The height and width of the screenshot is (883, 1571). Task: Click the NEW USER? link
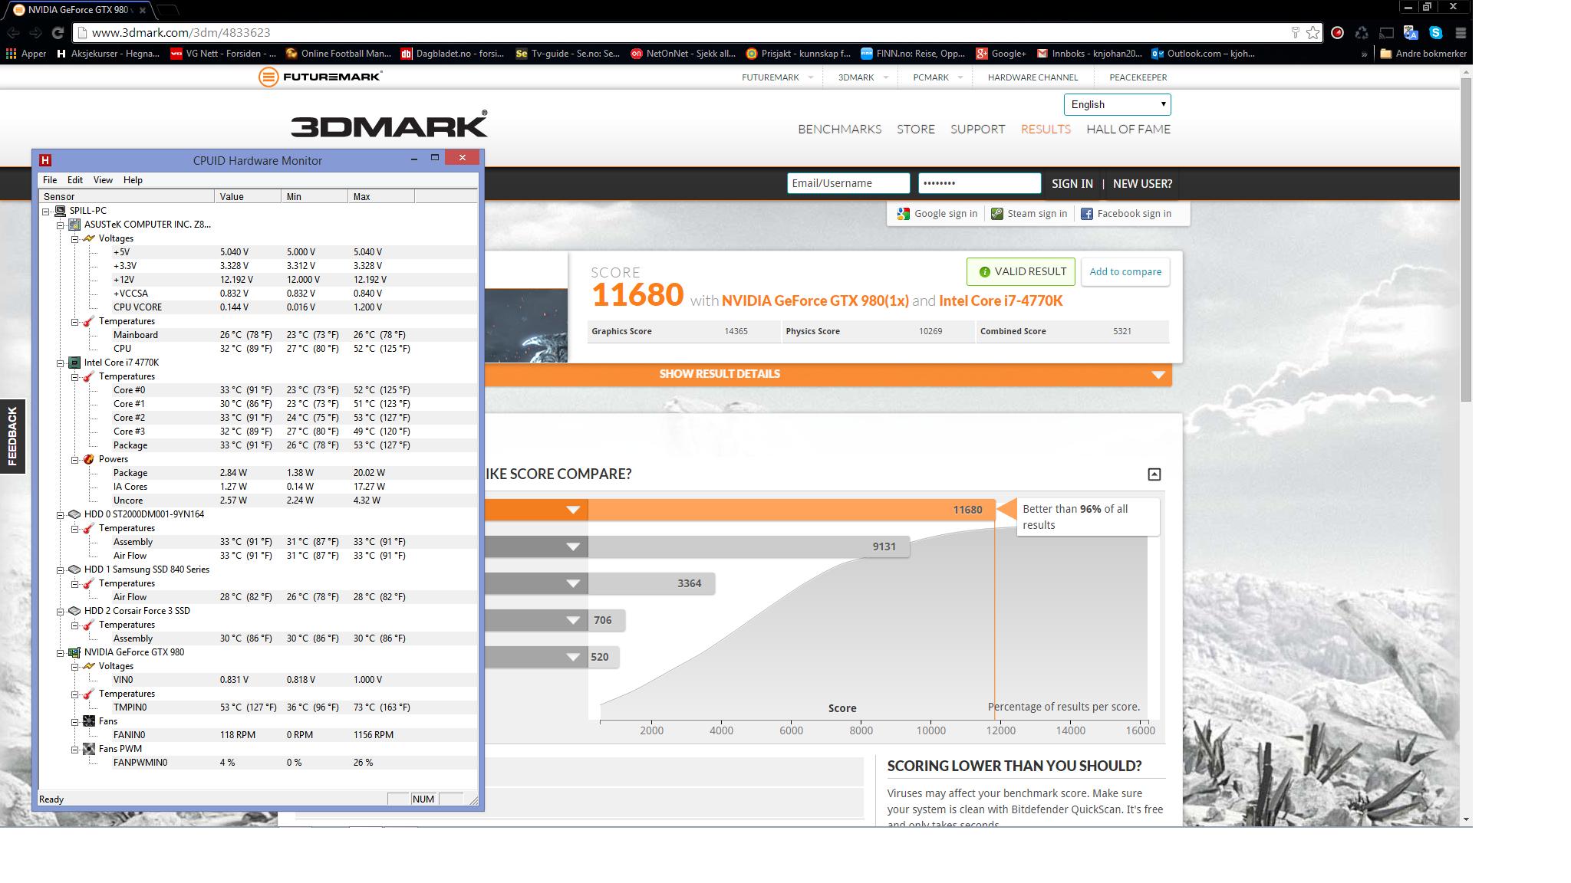[1142, 184]
